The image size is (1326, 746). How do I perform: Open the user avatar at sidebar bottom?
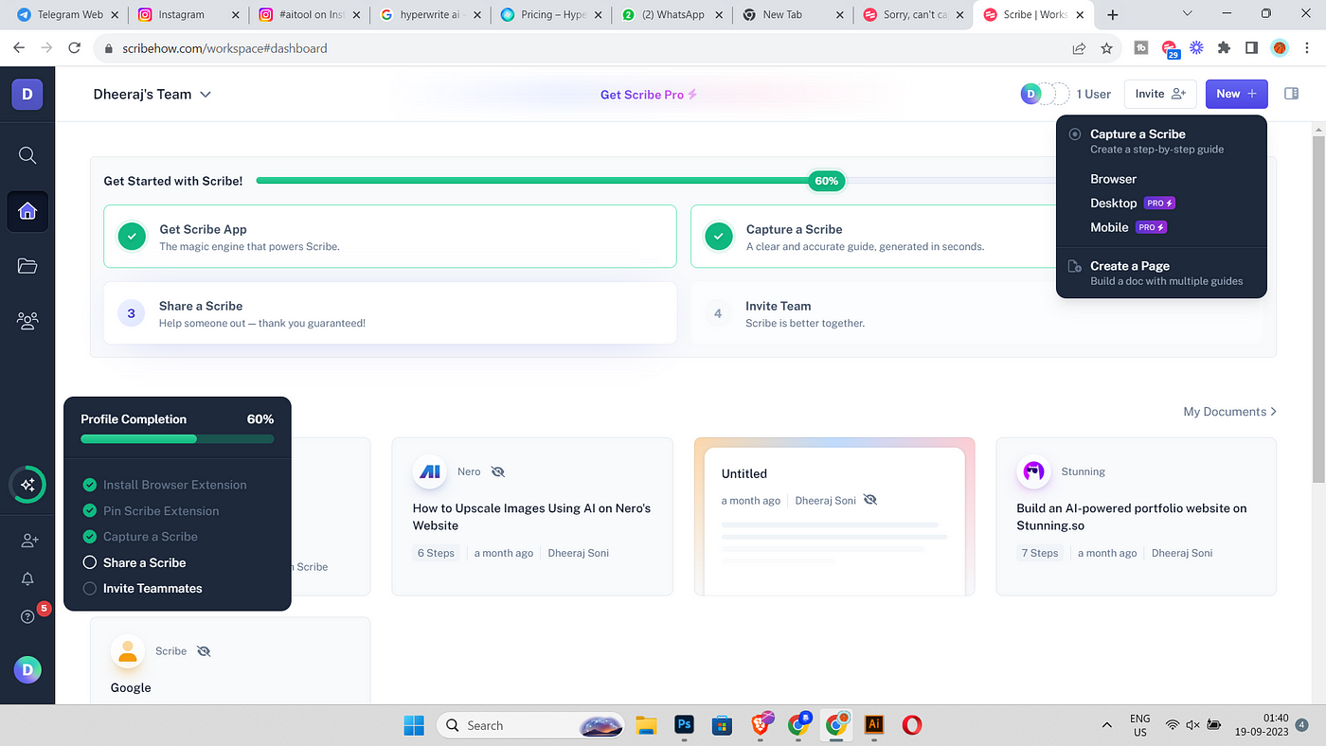[27, 670]
